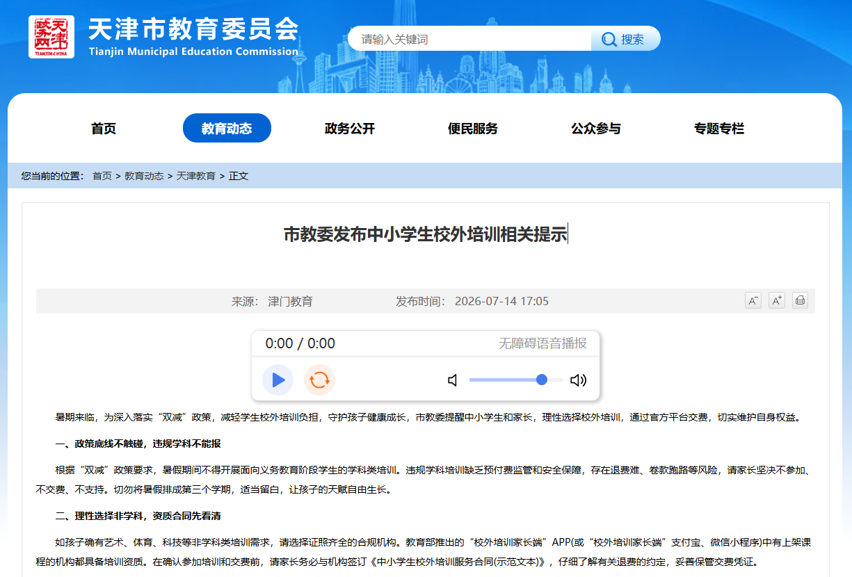Click the Tianjin Municipal Education Commission English subtitle
Viewport: 852px width, 577px height.
[x=193, y=51]
